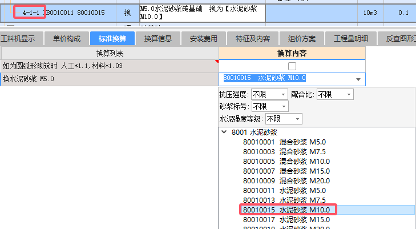Image resolution: width=416 pixels, height=229 pixels.
Task: Click the 10m3 unit cell
Action: pos(370,13)
